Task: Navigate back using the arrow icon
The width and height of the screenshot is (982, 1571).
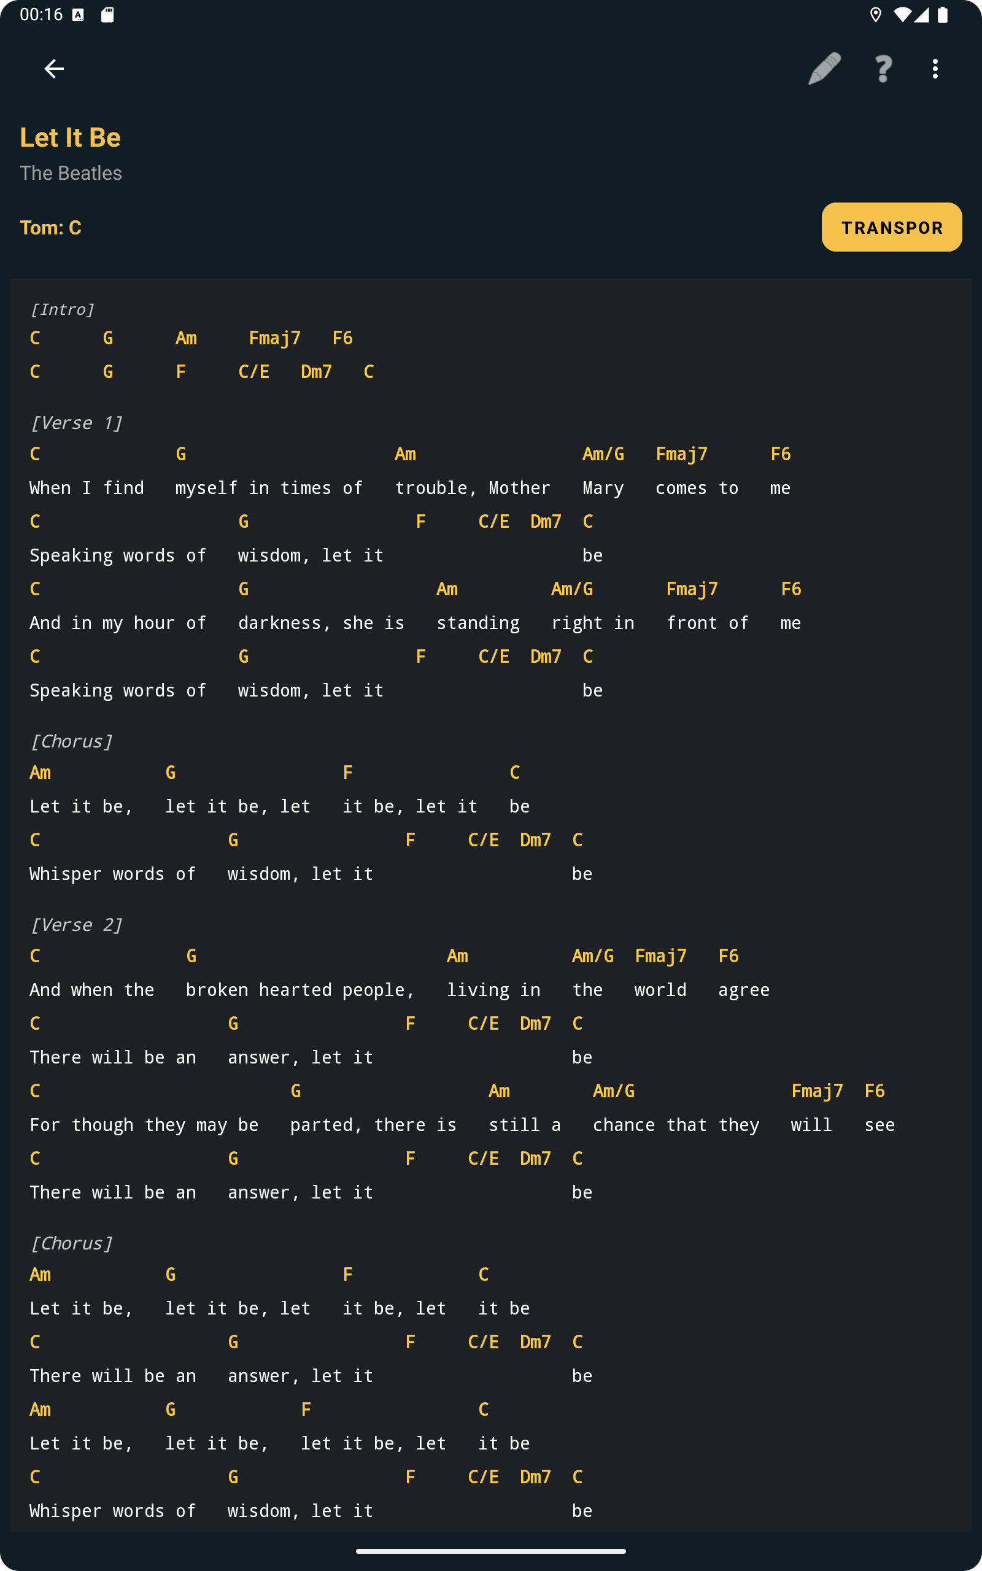Action: [x=55, y=68]
